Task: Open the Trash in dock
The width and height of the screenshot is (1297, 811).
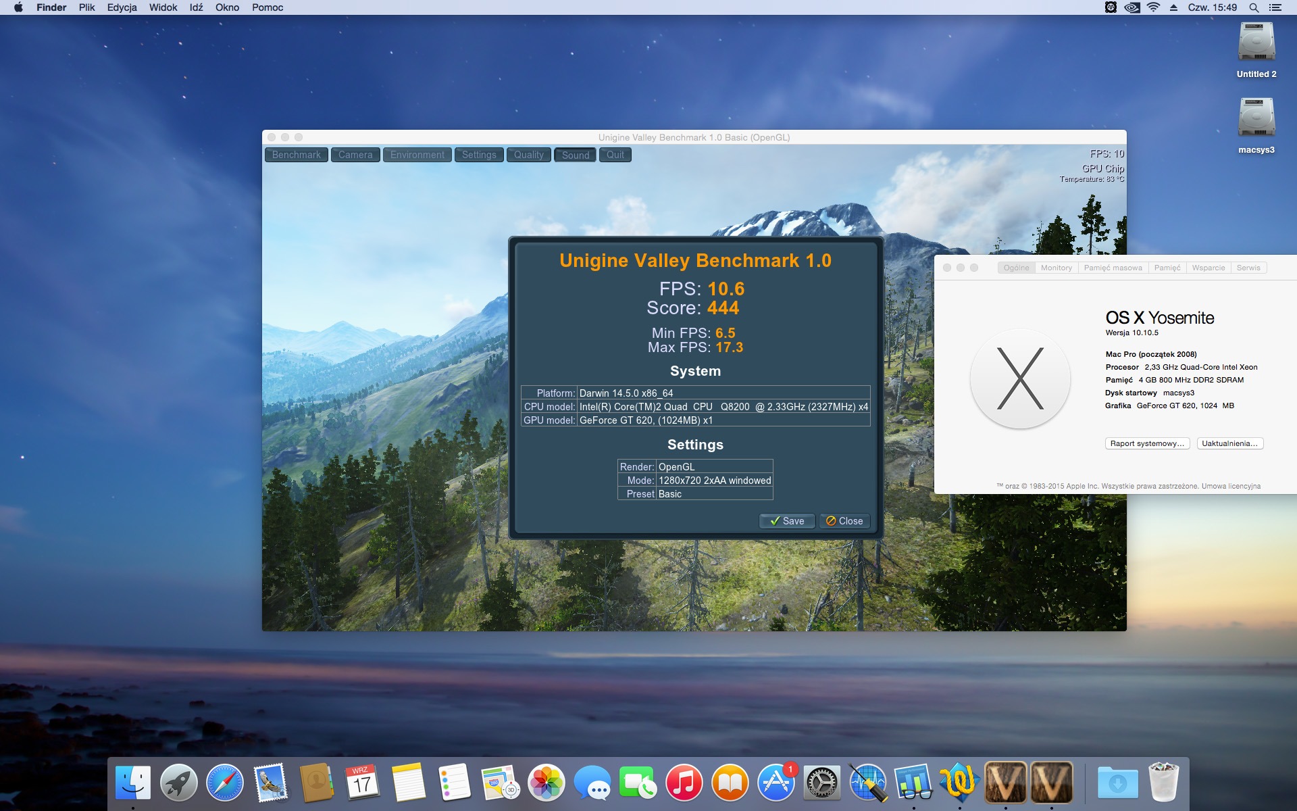Action: click(x=1163, y=783)
